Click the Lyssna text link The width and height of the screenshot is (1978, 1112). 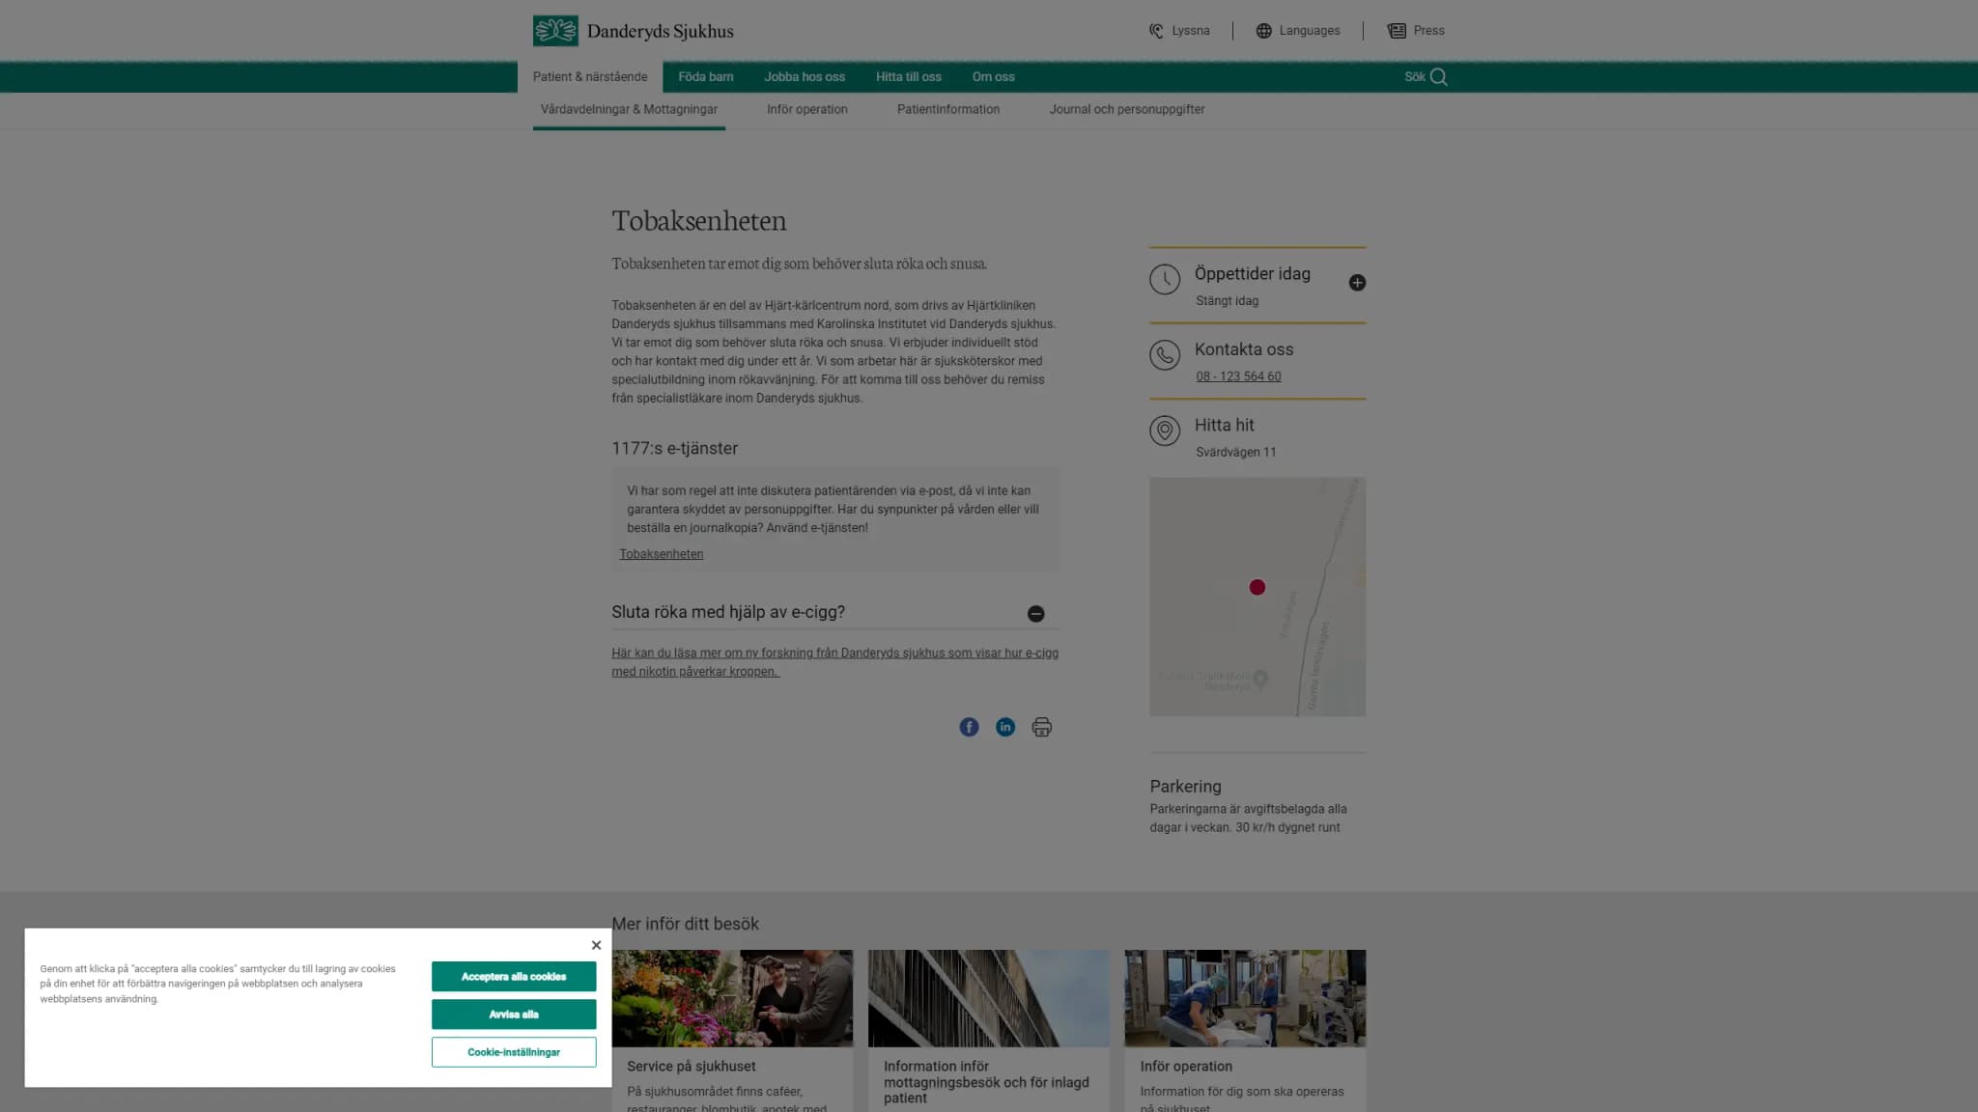click(1190, 31)
